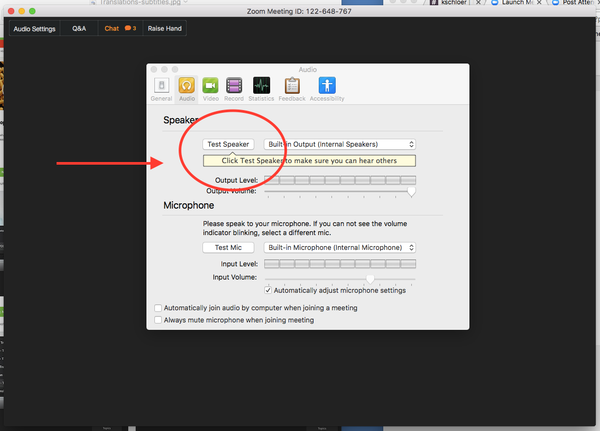Screen dimensions: 600x431
Task: Click the Test Speaker button
Action: (x=228, y=145)
